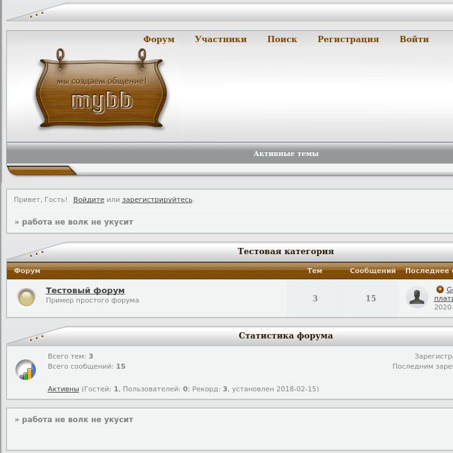Click Войти in the top menu

tap(414, 39)
